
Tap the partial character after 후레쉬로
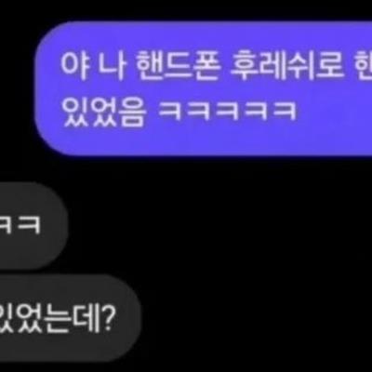[x=363, y=67]
